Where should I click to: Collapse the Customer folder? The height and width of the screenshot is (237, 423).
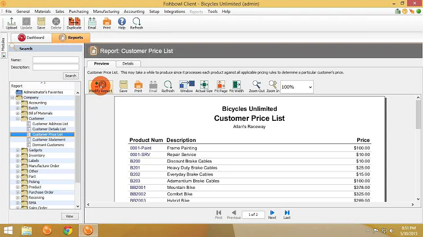[18, 118]
